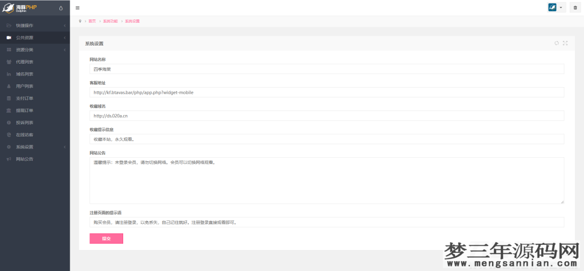The width and height of the screenshot is (584, 271).
Task: Open 代理列表 in the sidebar
Action: tap(25, 62)
